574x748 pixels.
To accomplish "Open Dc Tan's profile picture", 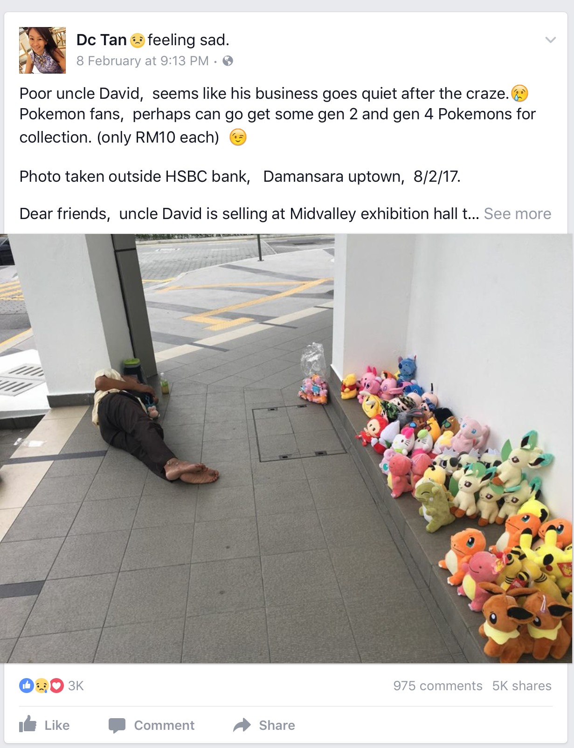I will pyautogui.click(x=42, y=50).
